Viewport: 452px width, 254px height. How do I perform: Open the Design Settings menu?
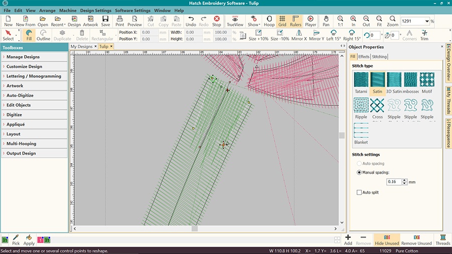[x=95, y=11]
